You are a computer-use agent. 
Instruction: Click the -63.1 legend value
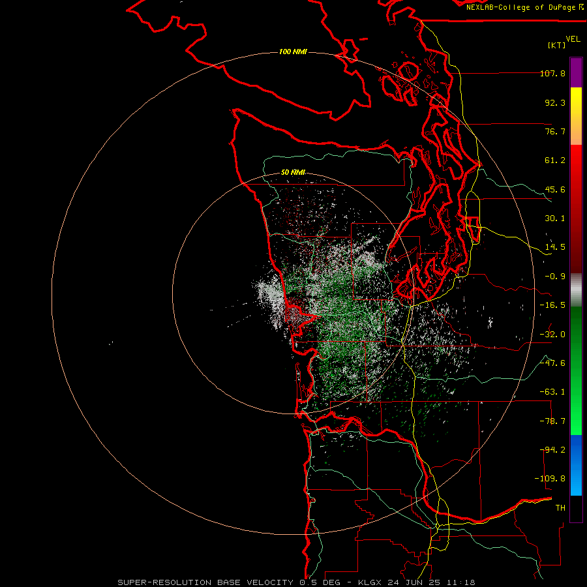tap(552, 392)
